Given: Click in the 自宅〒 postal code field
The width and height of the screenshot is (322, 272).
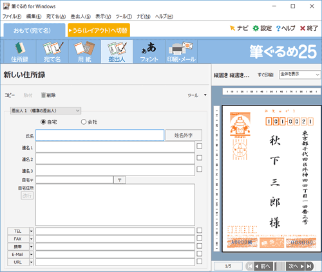Looking at the screenshot, I should [75, 180].
